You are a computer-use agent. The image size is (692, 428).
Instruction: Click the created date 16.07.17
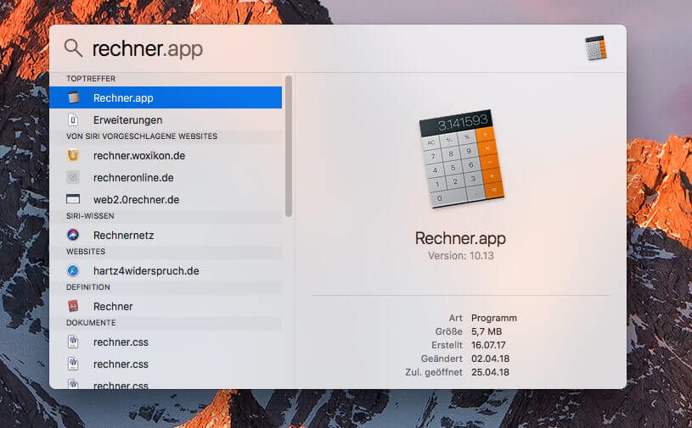click(488, 345)
